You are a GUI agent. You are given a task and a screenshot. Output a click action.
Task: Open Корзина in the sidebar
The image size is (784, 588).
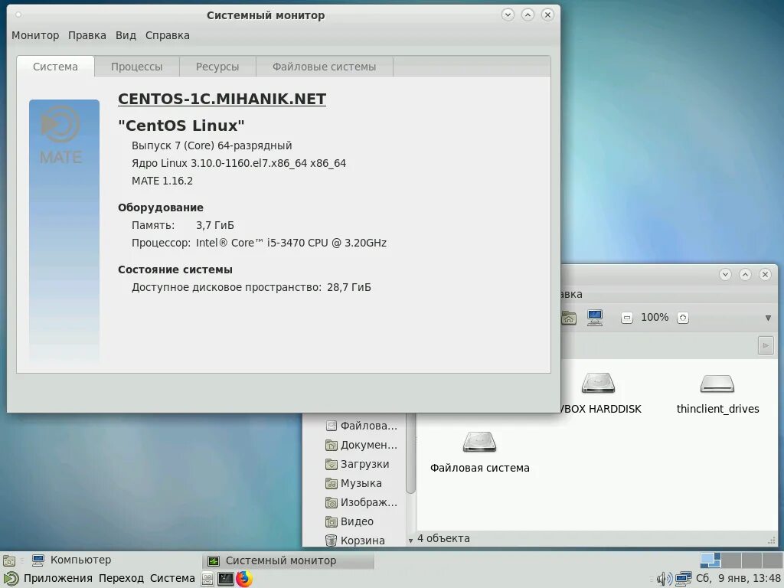point(355,540)
